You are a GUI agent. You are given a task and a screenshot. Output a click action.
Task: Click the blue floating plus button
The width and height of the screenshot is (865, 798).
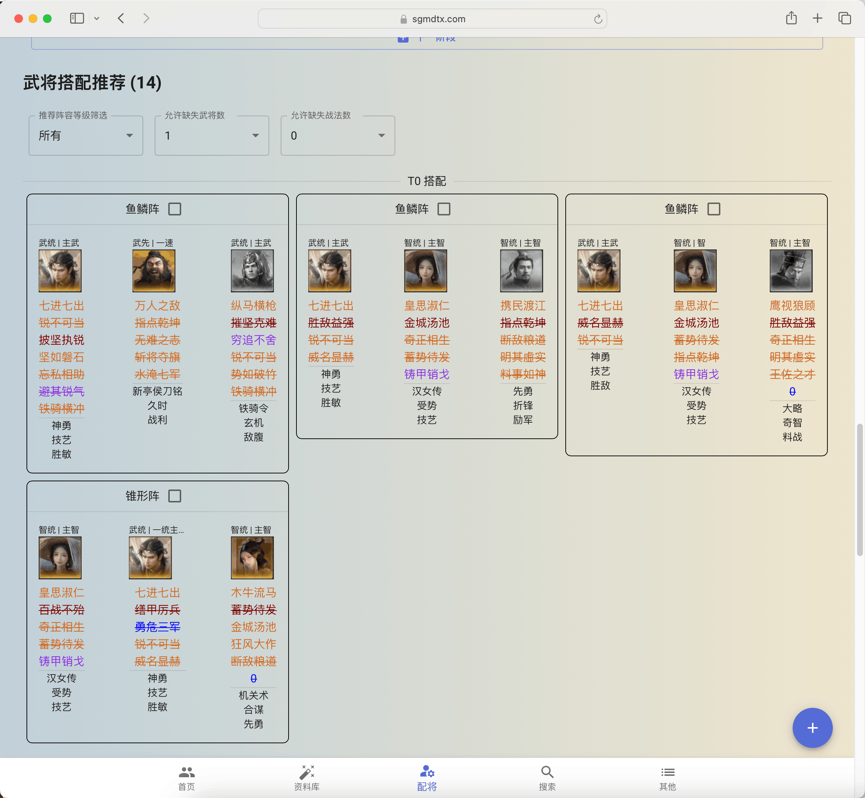[x=812, y=728]
